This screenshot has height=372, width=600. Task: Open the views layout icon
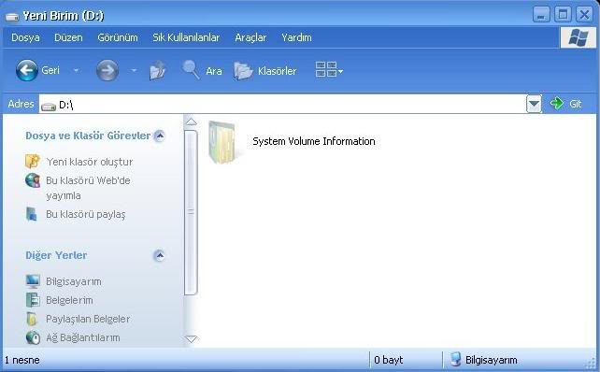pyautogui.click(x=326, y=70)
